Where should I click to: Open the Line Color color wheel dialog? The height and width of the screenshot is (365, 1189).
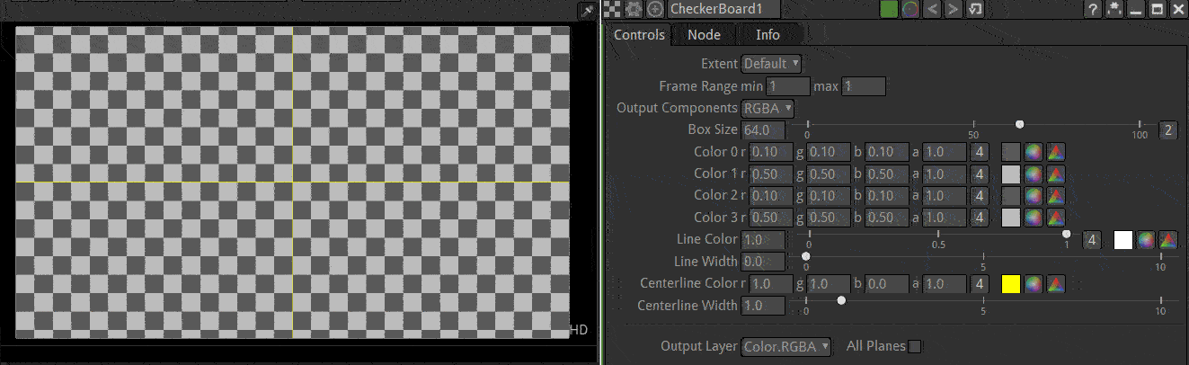point(1145,240)
